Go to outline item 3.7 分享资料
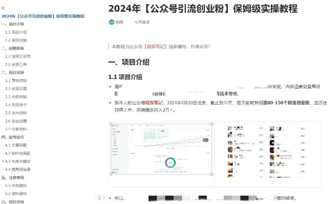 pos(16,129)
